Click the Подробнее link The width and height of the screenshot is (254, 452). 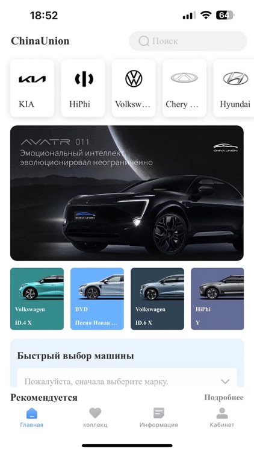coord(224,398)
